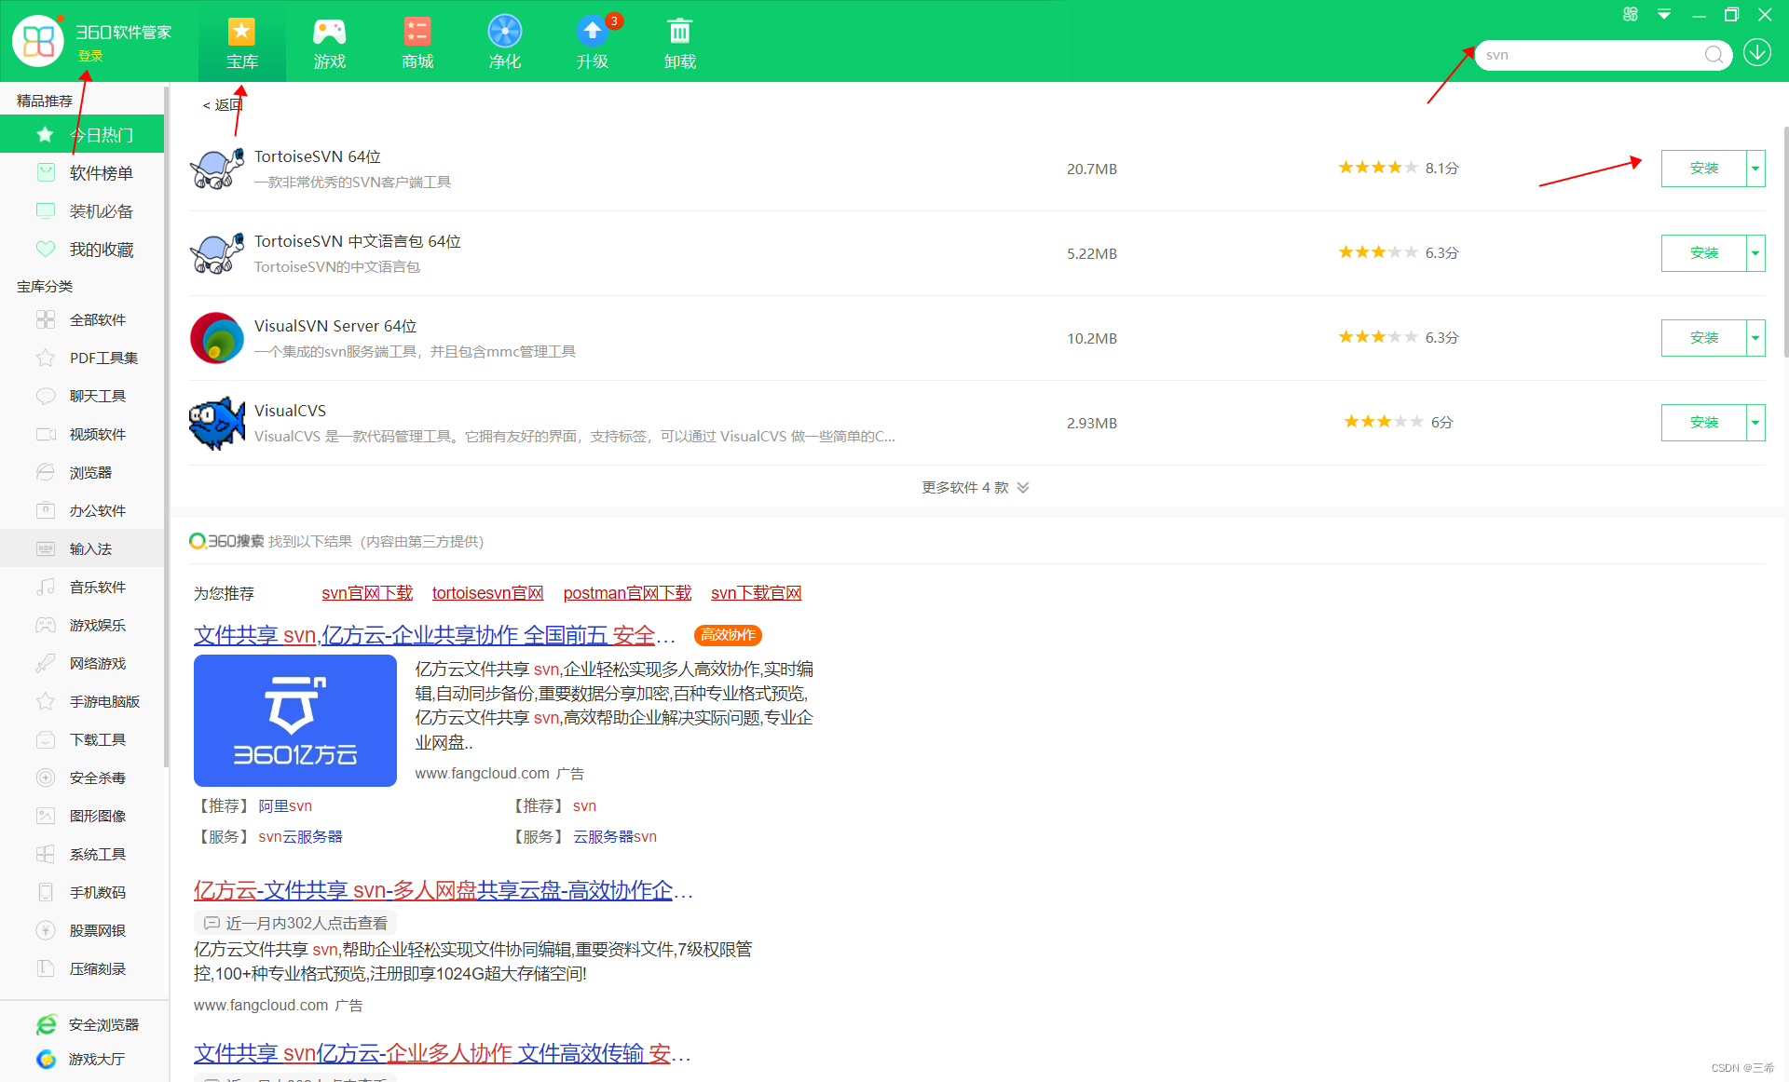This screenshot has width=1789, height=1082.
Task: Open the 云服务器svn service link
Action: (615, 837)
